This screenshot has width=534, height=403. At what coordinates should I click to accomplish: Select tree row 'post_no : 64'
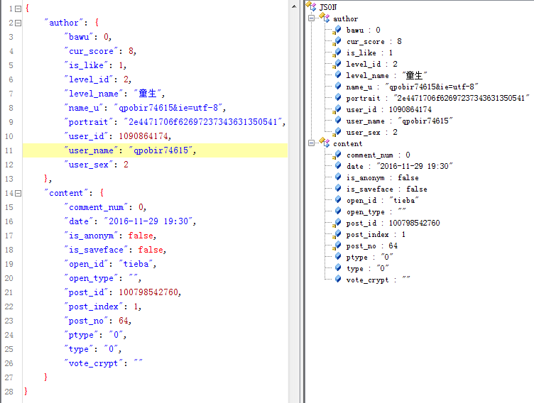pos(372,245)
